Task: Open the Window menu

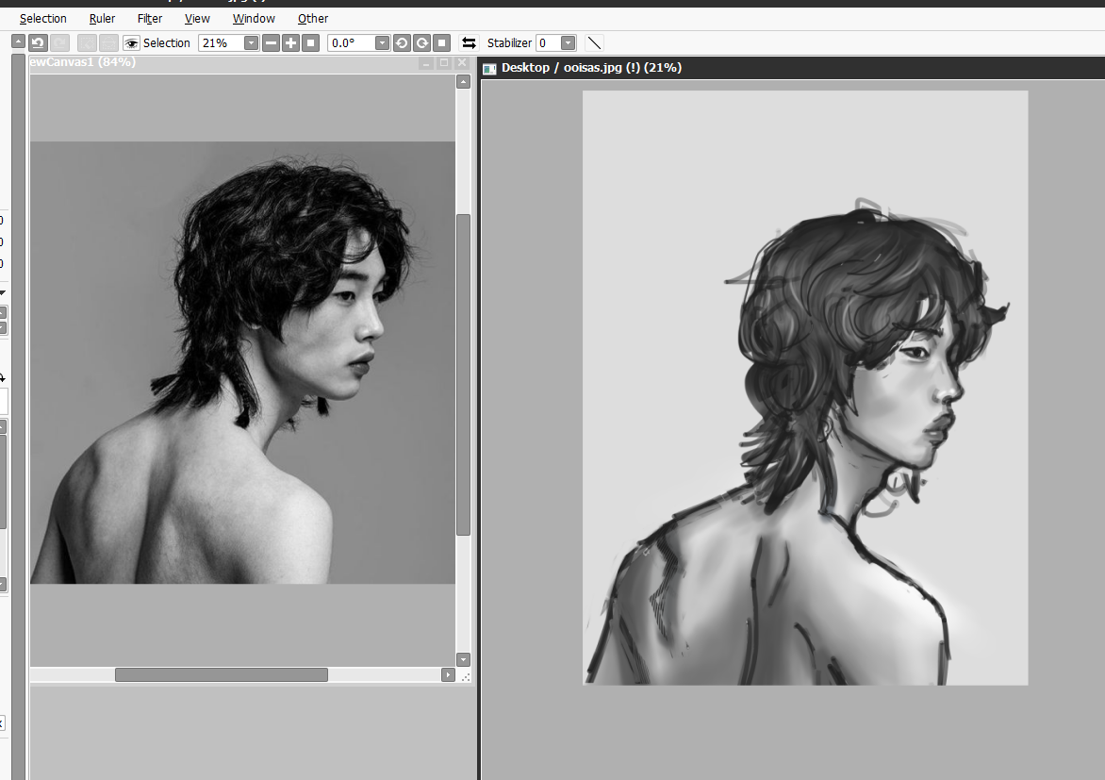Action: [x=254, y=18]
